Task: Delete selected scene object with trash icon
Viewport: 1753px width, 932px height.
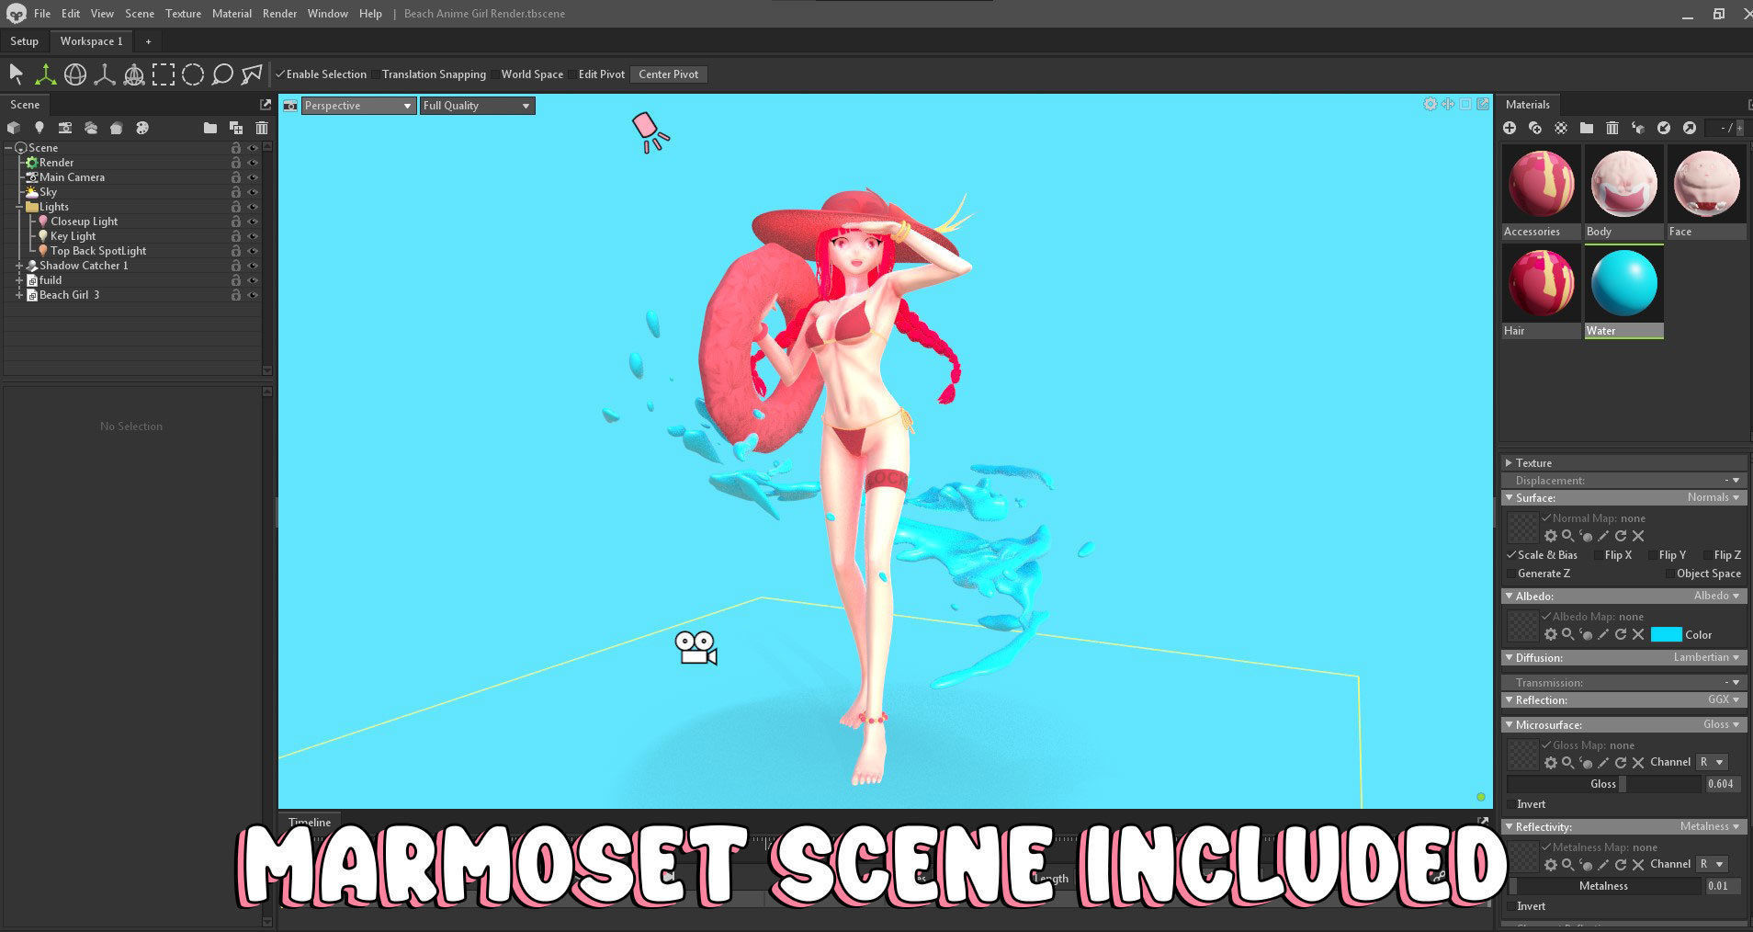Action: [262, 128]
